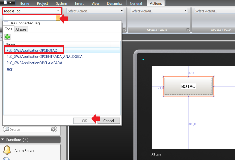235x160 pixels.
Task: Click the BOTAO button on the canvas
Action: pos(188,87)
